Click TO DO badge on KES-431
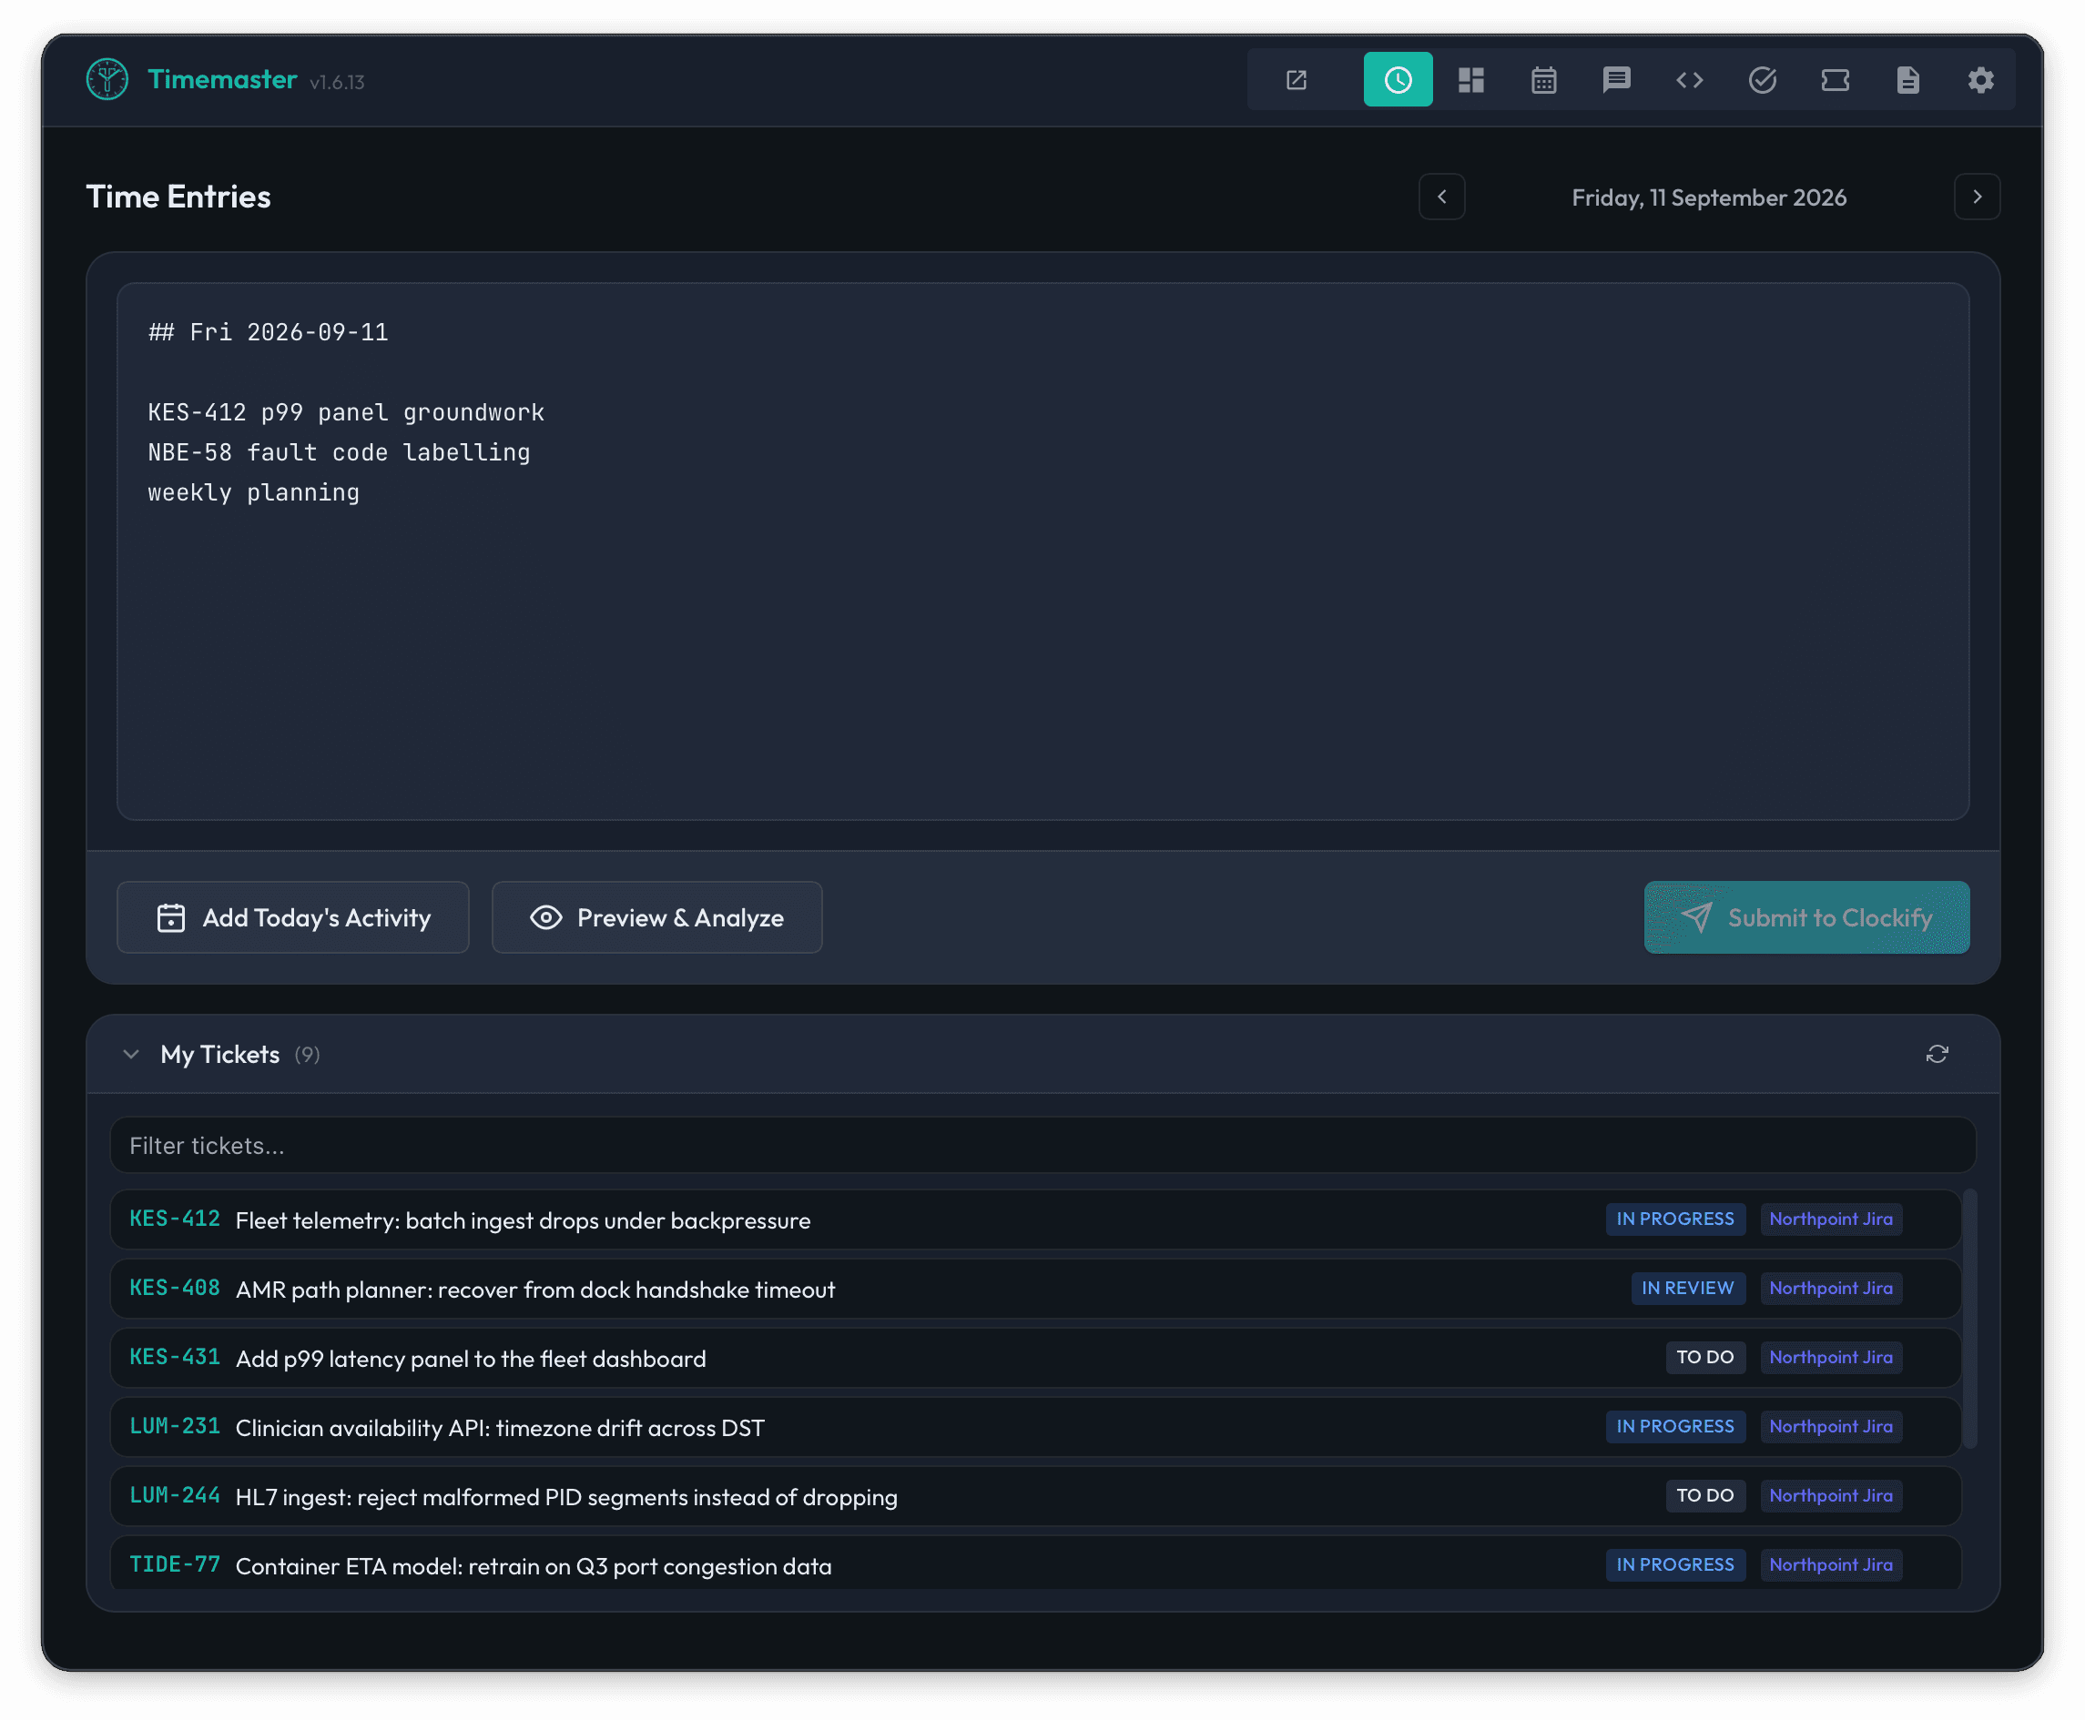 pyautogui.click(x=1704, y=1358)
